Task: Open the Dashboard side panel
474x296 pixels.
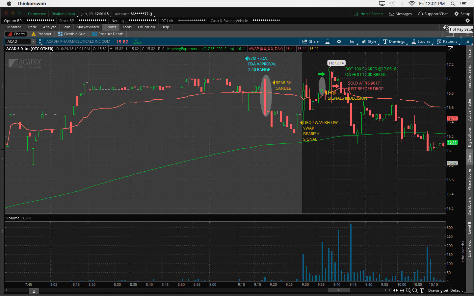Action: pyautogui.click(x=469, y=206)
